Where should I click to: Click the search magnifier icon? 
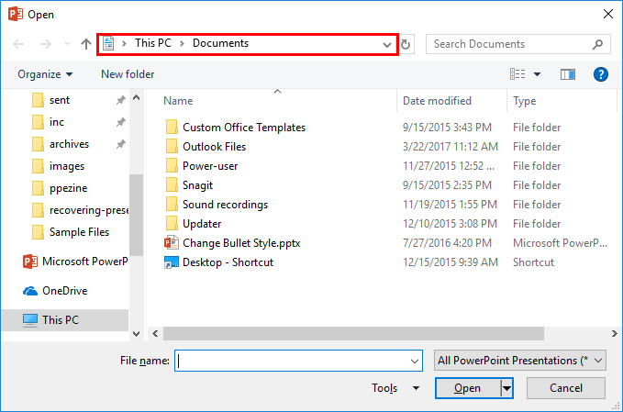[597, 44]
